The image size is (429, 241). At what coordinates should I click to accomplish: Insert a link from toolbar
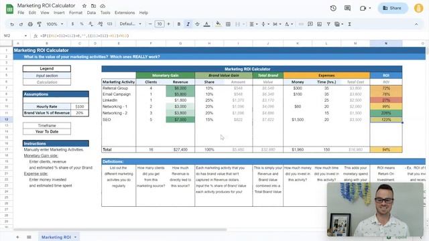[x=301, y=24]
